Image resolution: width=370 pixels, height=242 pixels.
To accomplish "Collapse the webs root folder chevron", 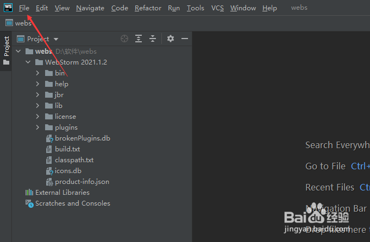I will pyautogui.click(x=18, y=51).
